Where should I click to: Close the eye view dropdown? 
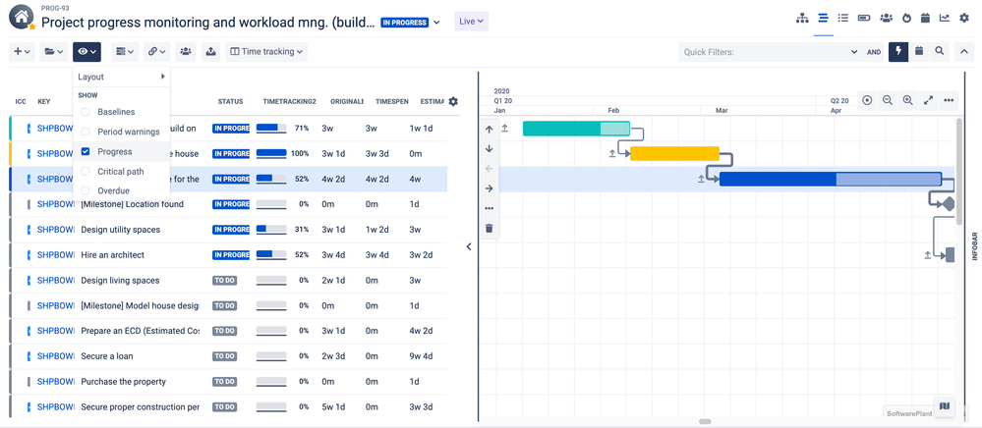tap(87, 51)
